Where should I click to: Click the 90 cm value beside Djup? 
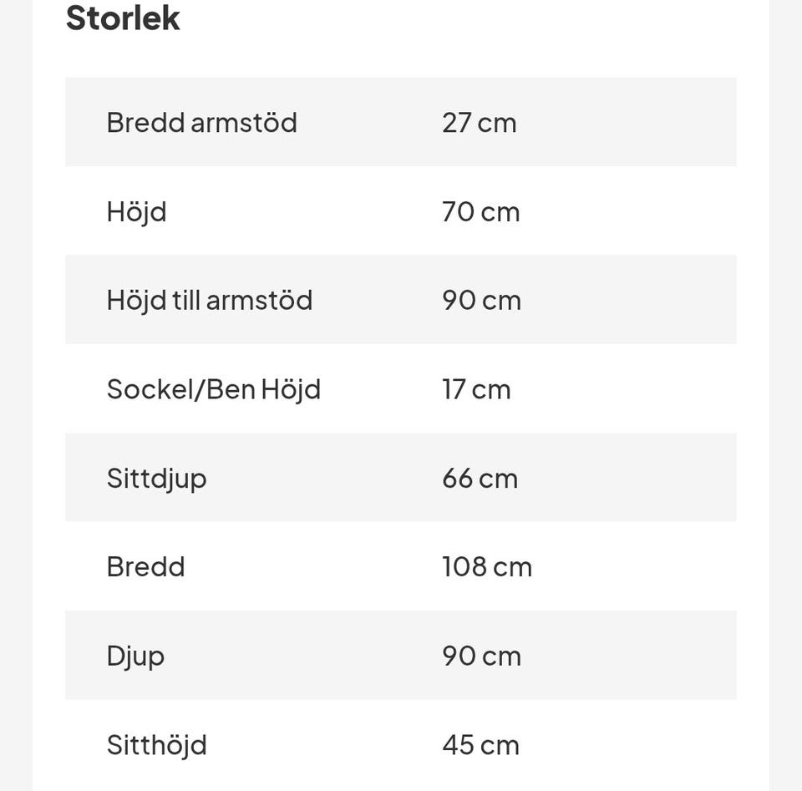tap(481, 657)
